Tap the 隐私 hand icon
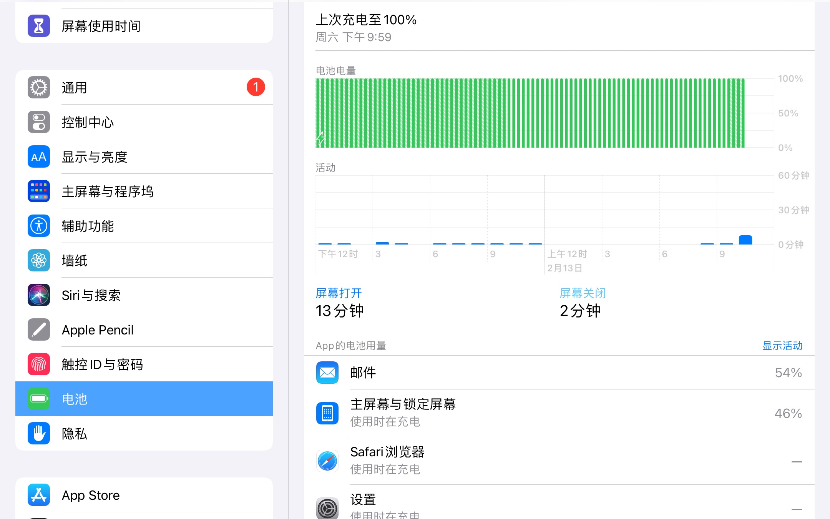The image size is (830, 519). [39, 433]
